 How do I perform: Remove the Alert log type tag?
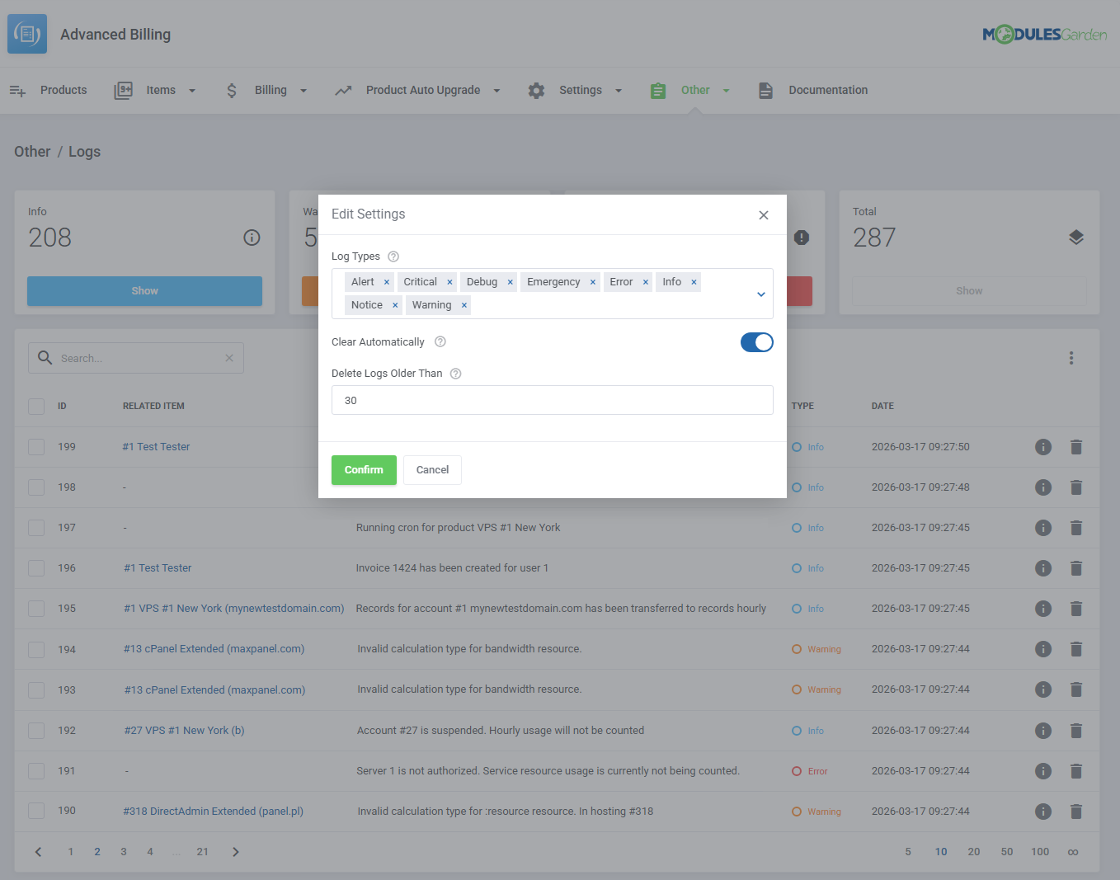(x=386, y=281)
